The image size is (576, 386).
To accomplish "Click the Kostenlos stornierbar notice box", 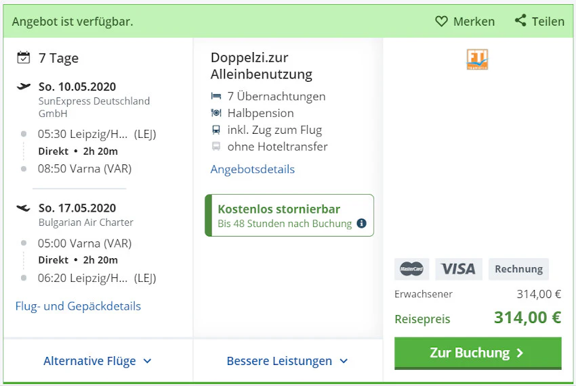I will 289,216.
